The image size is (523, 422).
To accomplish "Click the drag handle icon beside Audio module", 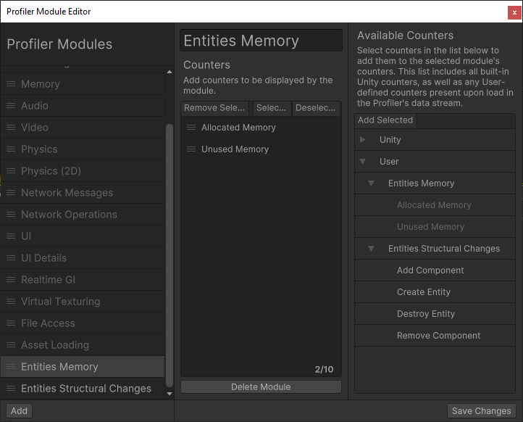I will point(11,106).
